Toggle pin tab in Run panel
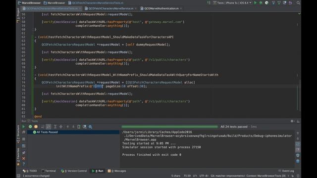This screenshot has width=317, height=178. (x=24, y=153)
